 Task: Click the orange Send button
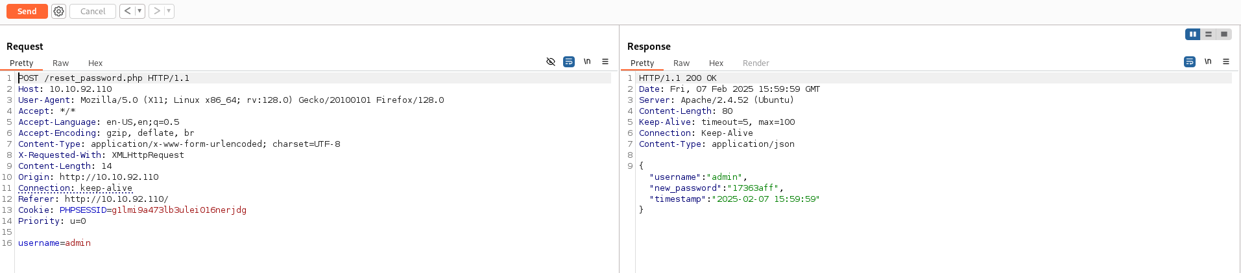coord(27,11)
